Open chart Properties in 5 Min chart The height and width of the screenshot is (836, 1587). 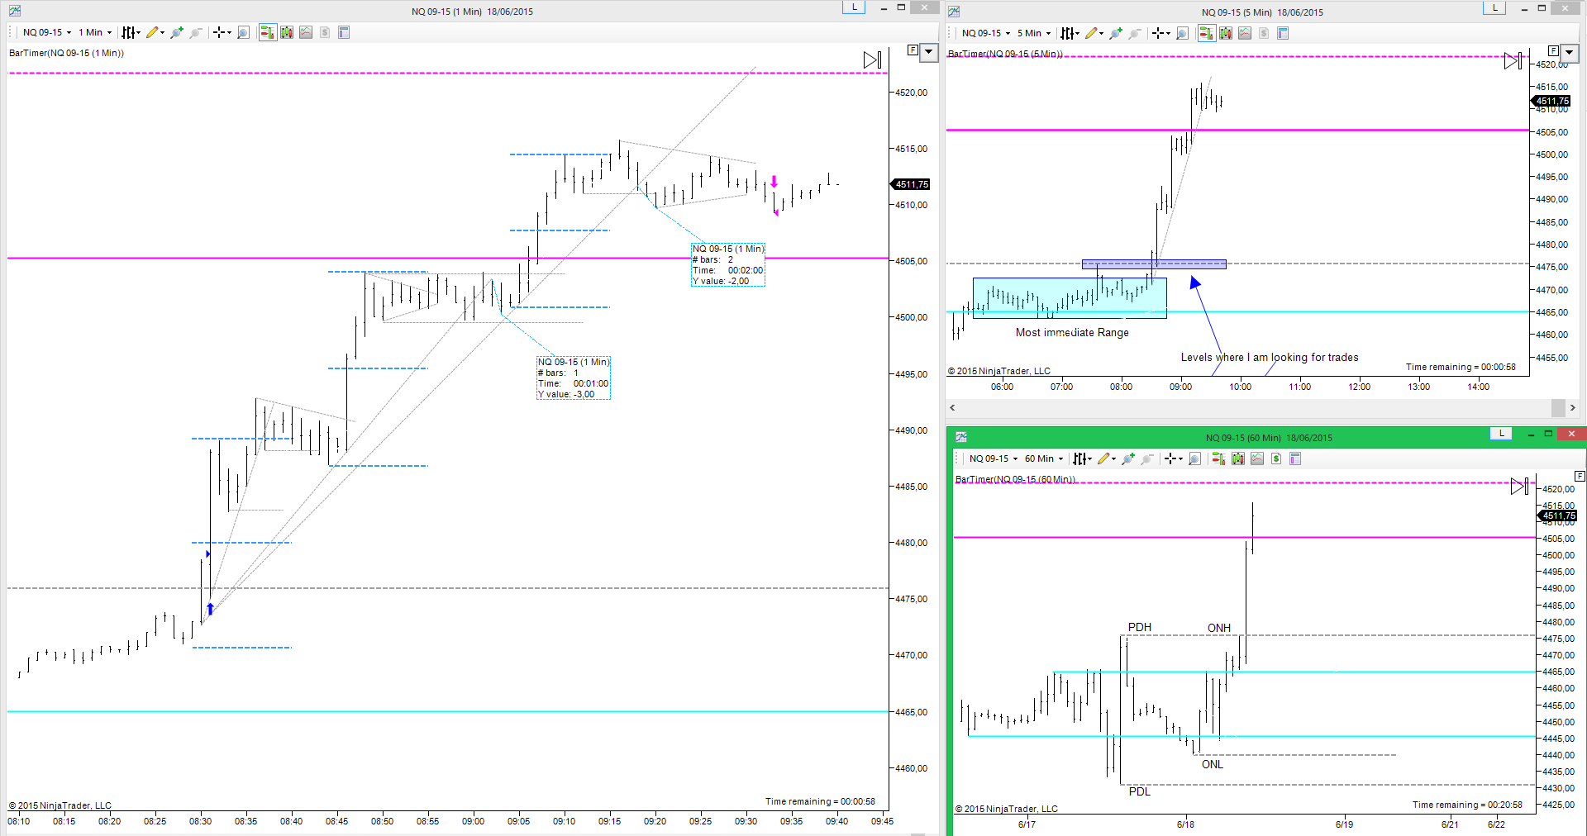(x=1283, y=33)
